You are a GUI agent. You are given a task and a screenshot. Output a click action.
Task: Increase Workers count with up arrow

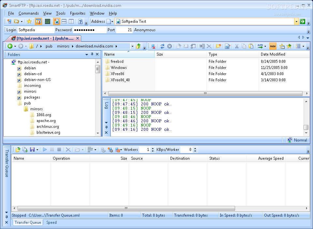(x=153, y=148)
